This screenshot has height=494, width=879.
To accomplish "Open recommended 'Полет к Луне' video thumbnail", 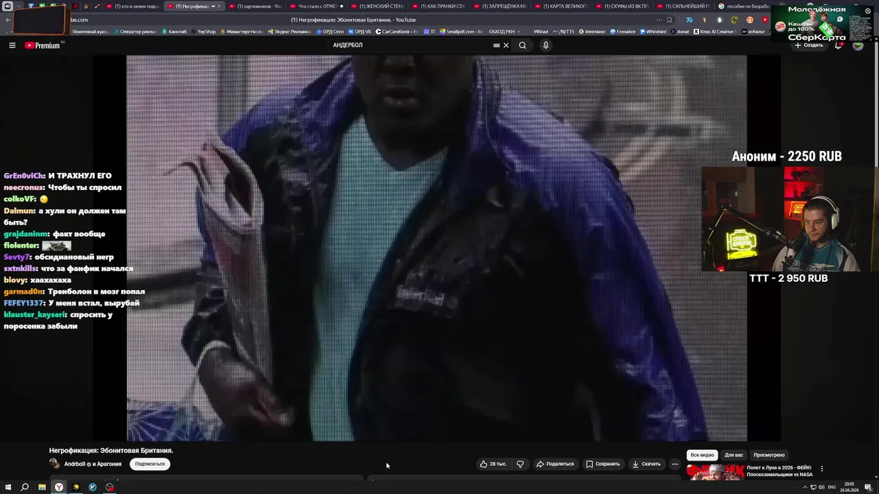I will 716,472.
